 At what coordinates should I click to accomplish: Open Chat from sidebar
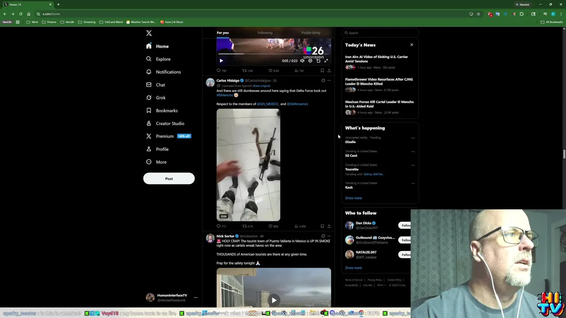(156, 85)
